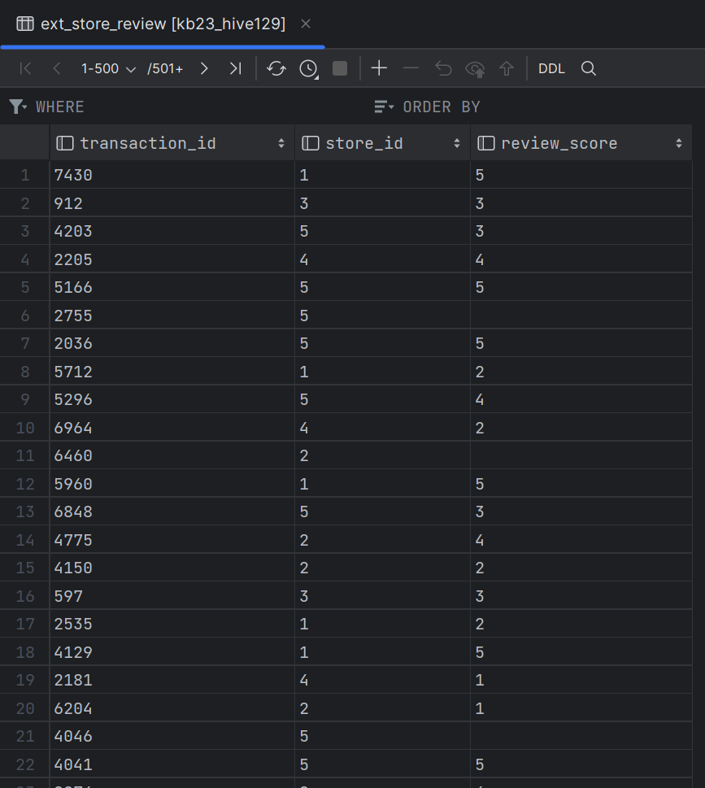Click the table icon in the ext_store_review tab
Viewport: 705px width, 788px height.
(x=25, y=24)
